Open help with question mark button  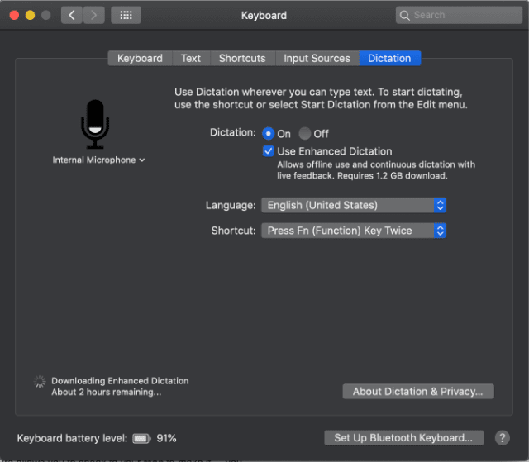(502, 438)
